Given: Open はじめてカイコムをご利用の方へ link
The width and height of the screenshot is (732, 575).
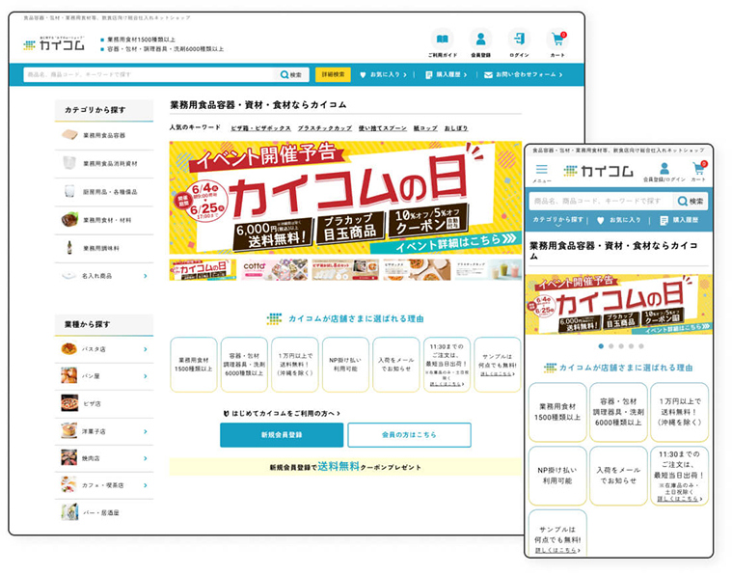Looking at the screenshot, I should coord(282,413).
